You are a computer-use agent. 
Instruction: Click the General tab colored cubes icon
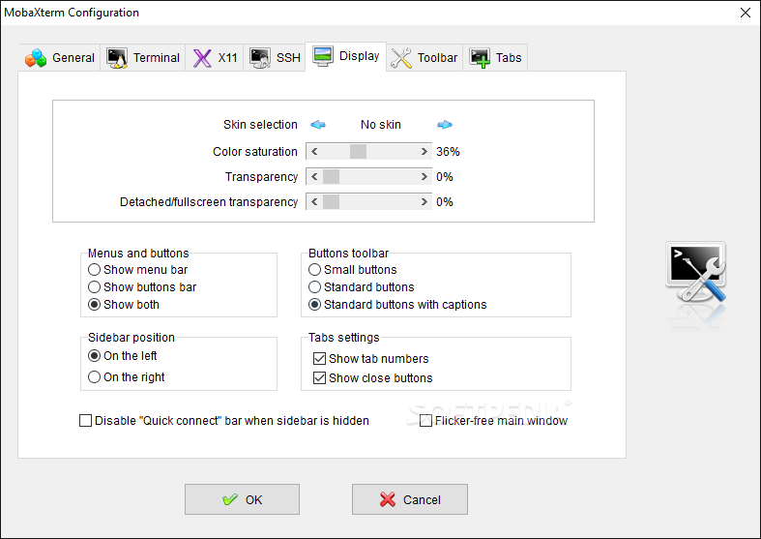pos(36,58)
